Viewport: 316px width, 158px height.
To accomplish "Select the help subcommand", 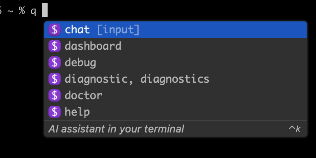I will (176, 112).
